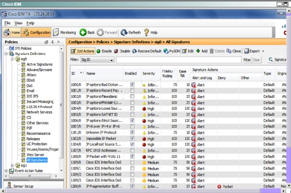Select Adware/Spyware category in tree

tap(39, 70)
